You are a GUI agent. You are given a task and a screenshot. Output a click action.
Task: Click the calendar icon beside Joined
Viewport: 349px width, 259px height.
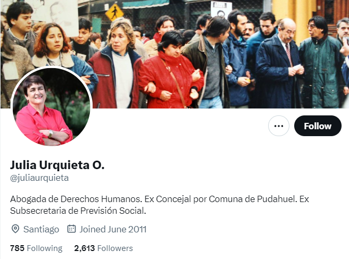(71, 229)
